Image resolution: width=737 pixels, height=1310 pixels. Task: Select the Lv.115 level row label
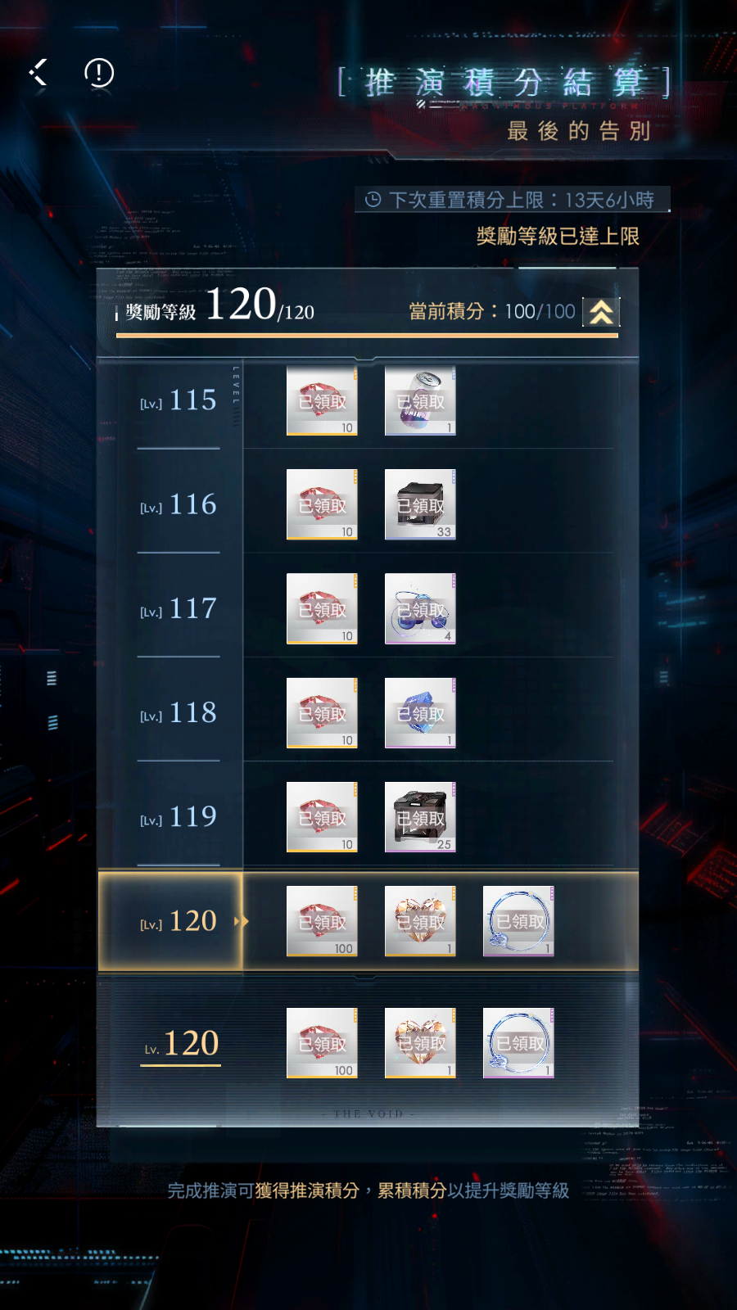click(179, 400)
